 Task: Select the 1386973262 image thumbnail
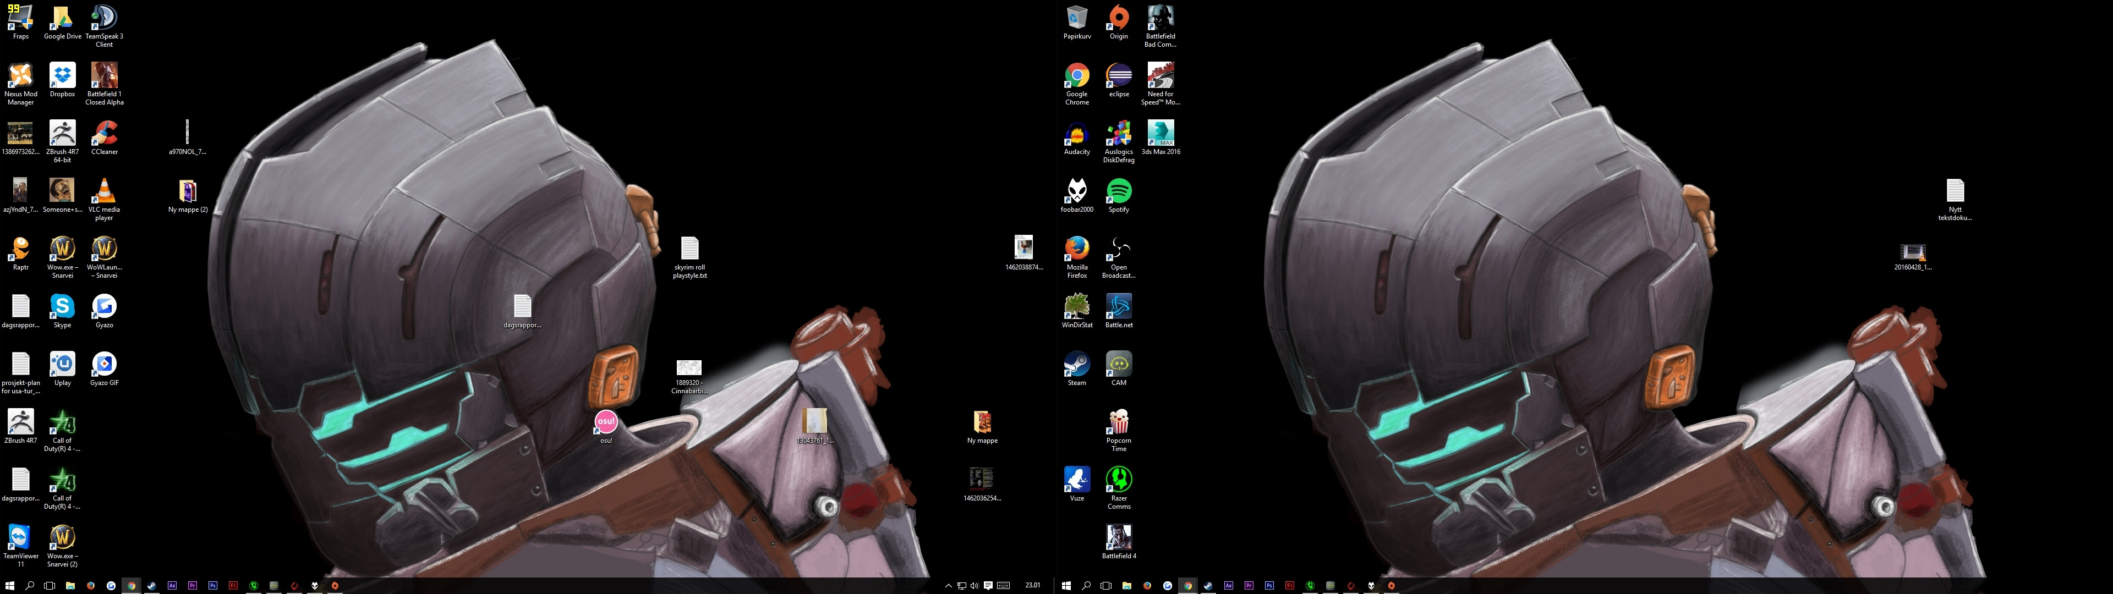[x=20, y=138]
